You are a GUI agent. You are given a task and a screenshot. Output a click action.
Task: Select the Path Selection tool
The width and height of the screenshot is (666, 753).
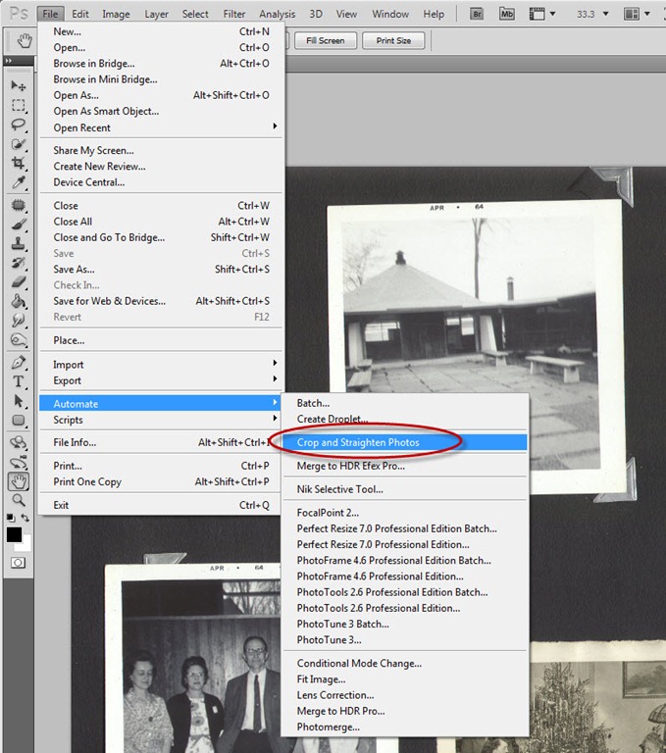[19, 401]
